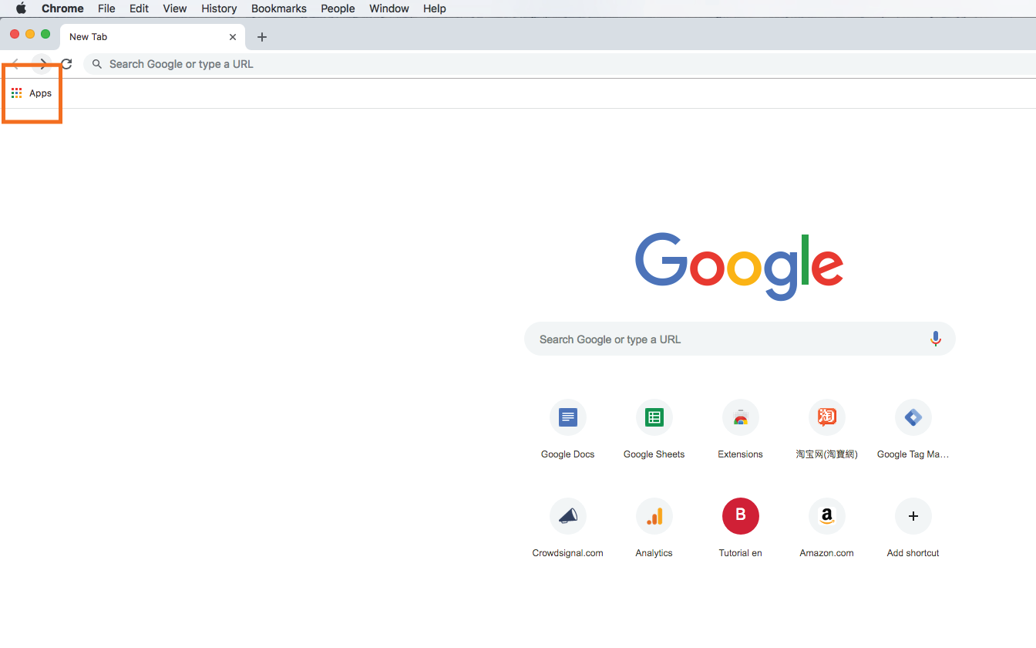Reload the page with the refresh button

click(66, 64)
